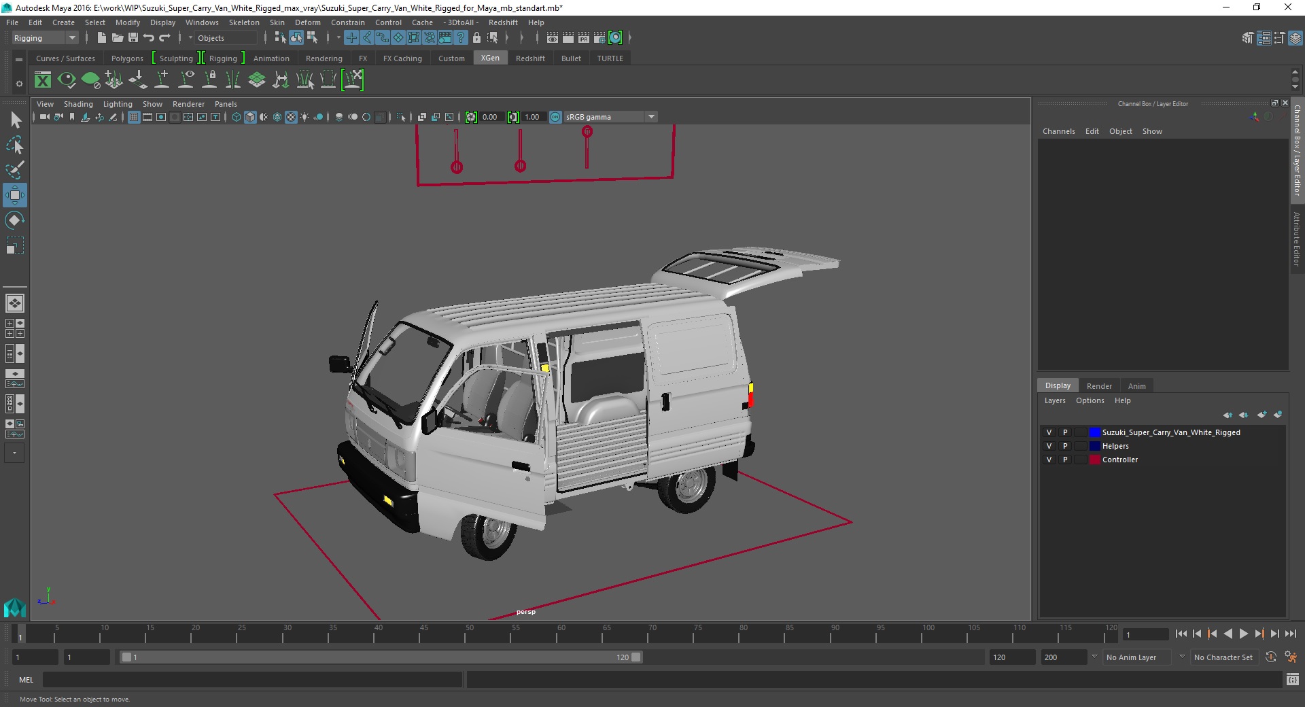Open the Script Editor icon

pyautogui.click(x=1293, y=679)
